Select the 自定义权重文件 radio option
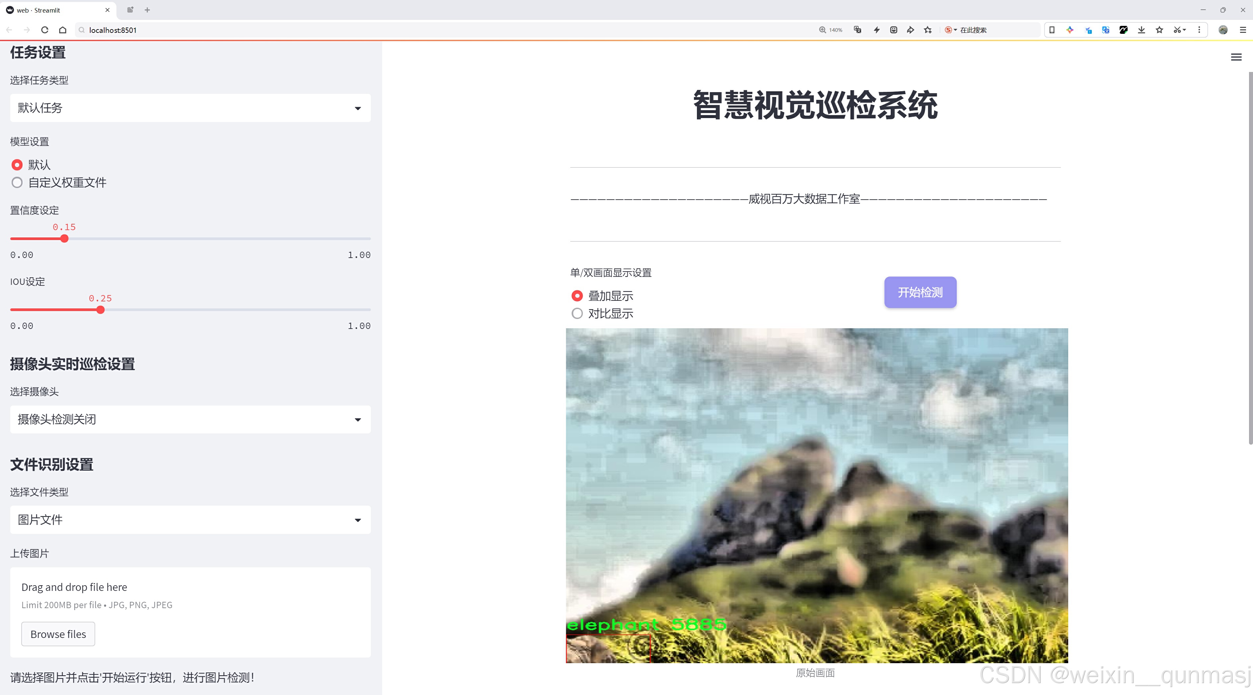Screen dimensions: 1253x695 point(17,183)
